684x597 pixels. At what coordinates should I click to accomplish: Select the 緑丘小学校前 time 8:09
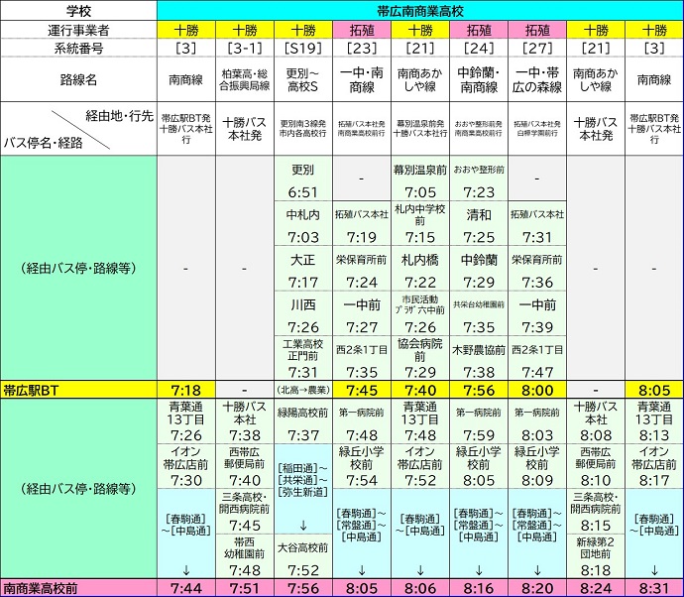(x=537, y=480)
